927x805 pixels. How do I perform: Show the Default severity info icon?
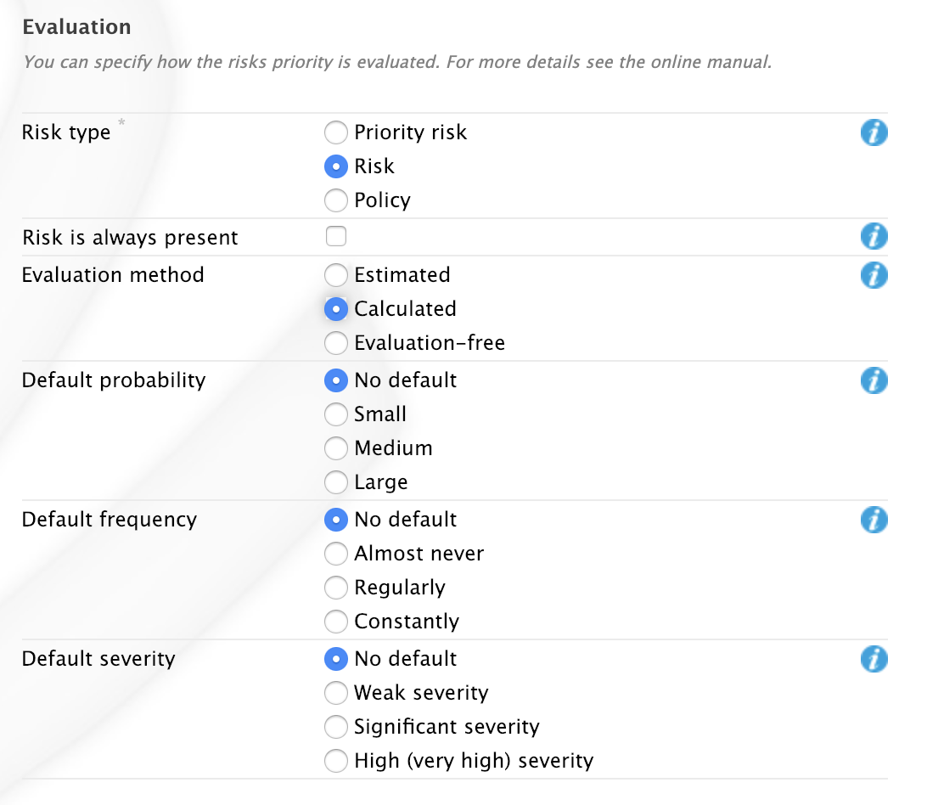coord(874,659)
